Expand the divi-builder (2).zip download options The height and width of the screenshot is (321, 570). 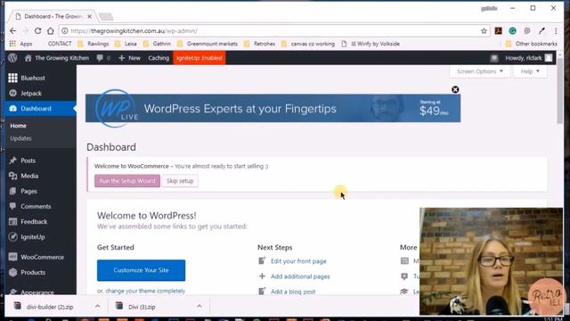[97, 307]
